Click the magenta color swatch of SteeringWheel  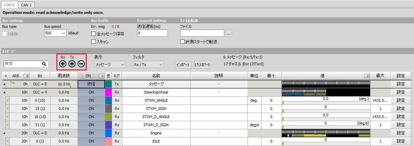tap(108, 92)
